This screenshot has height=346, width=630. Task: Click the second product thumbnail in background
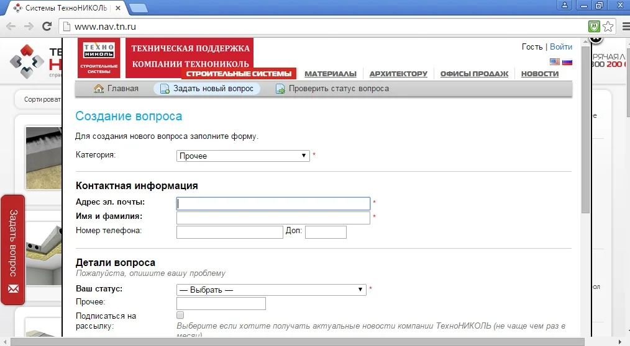[43, 254]
